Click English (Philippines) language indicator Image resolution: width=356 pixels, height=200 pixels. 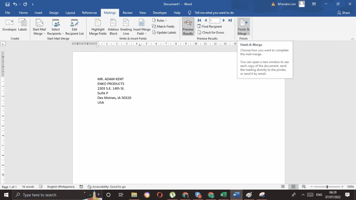pos(61,187)
